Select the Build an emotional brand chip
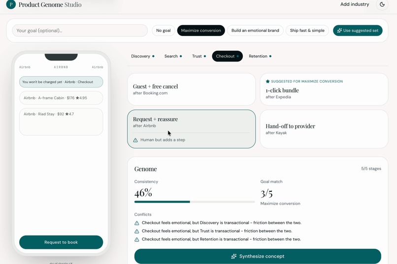The height and width of the screenshot is (264, 397). pos(255,30)
